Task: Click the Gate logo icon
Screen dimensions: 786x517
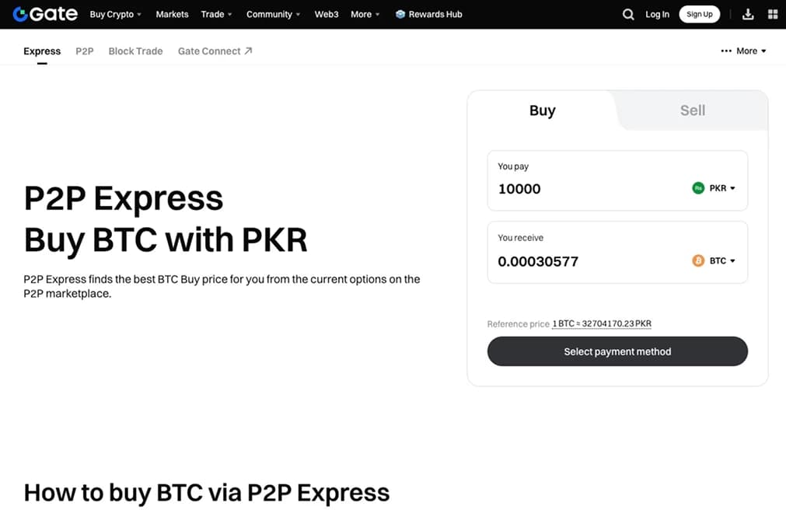Action: click(20, 14)
